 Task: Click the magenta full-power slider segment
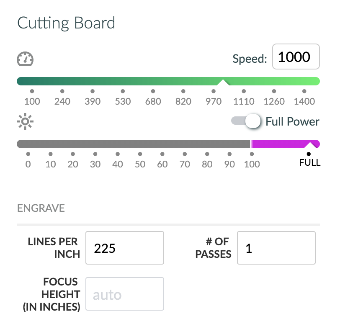pos(285,144)
